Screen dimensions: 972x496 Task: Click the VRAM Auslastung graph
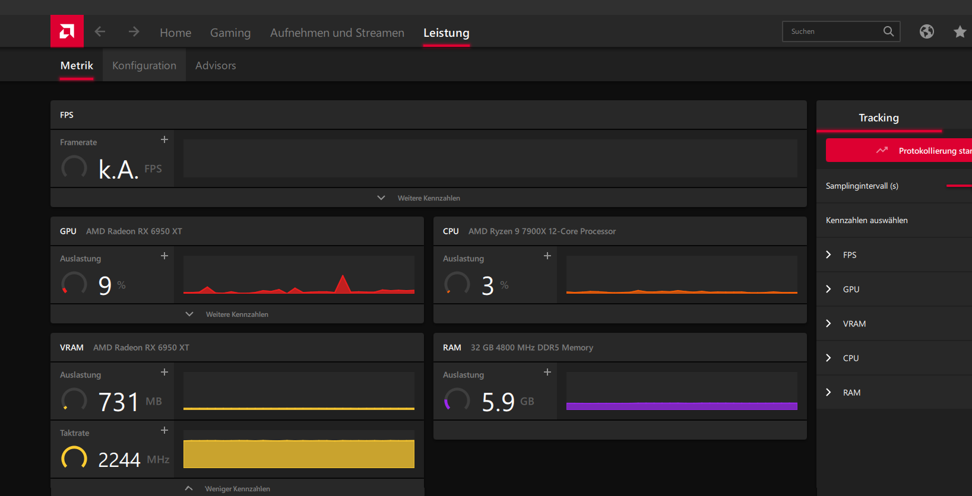[x=299, y=391]
